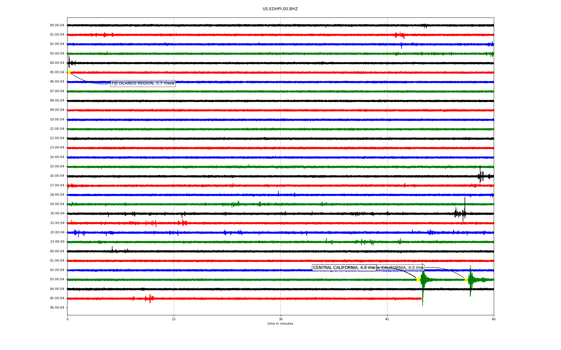Click the 18:00:04 blue trace label
This screenshot has height=350, width=561.
click(57, 195)
